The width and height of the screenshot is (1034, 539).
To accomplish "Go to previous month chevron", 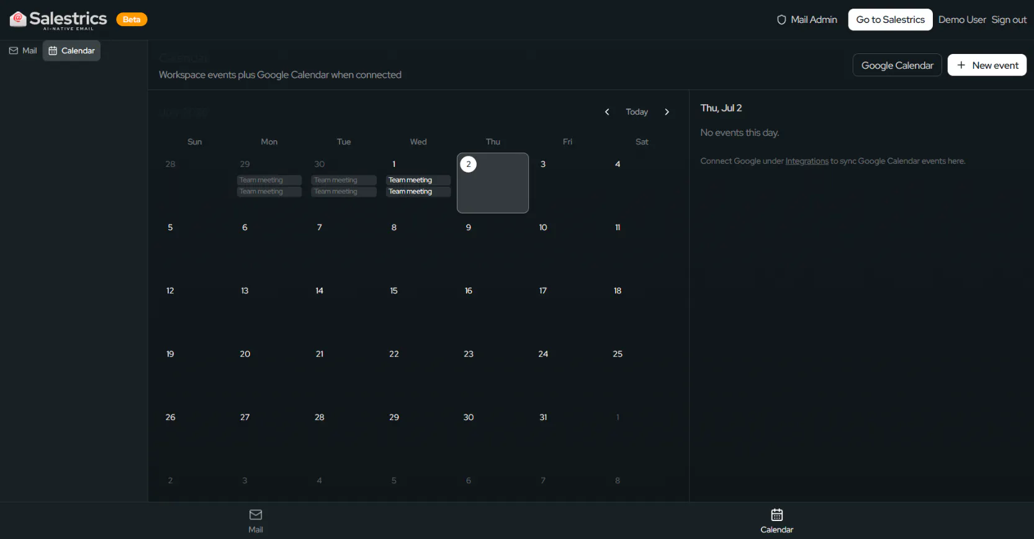I will 607,112.
